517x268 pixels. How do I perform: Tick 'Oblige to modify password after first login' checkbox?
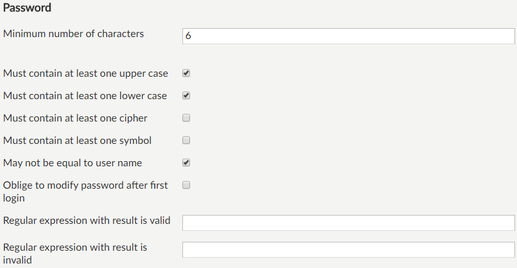tap(186, 185)
